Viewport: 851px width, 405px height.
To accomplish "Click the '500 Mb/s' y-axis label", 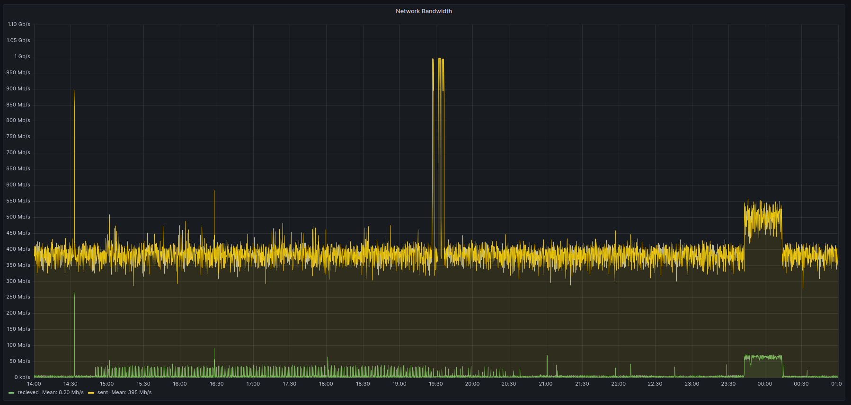I will click(18, 217).
